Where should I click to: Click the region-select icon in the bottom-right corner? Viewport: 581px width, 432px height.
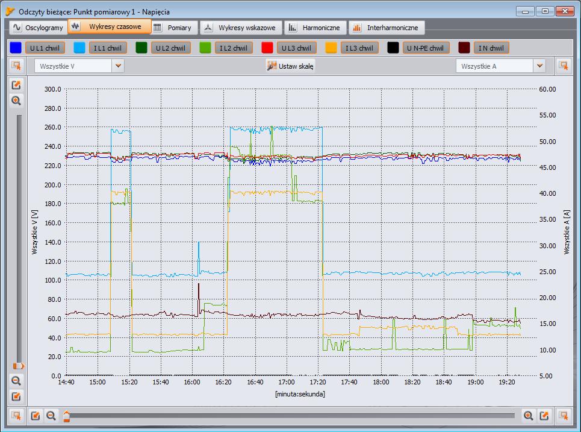click(x=563, y=415)
